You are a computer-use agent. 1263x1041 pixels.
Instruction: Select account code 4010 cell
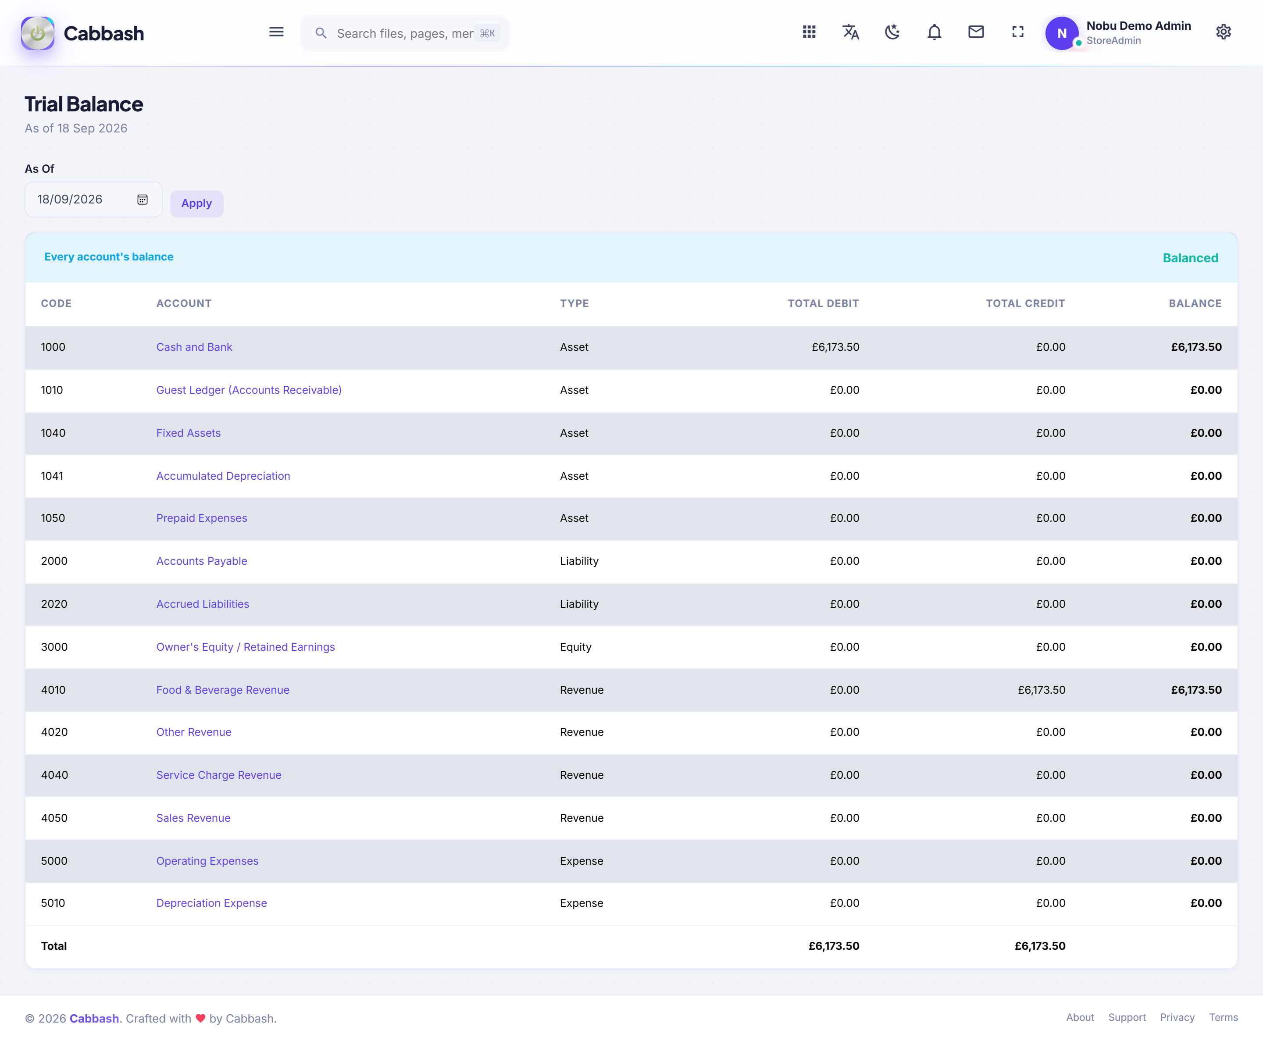(x=54, y=690)
